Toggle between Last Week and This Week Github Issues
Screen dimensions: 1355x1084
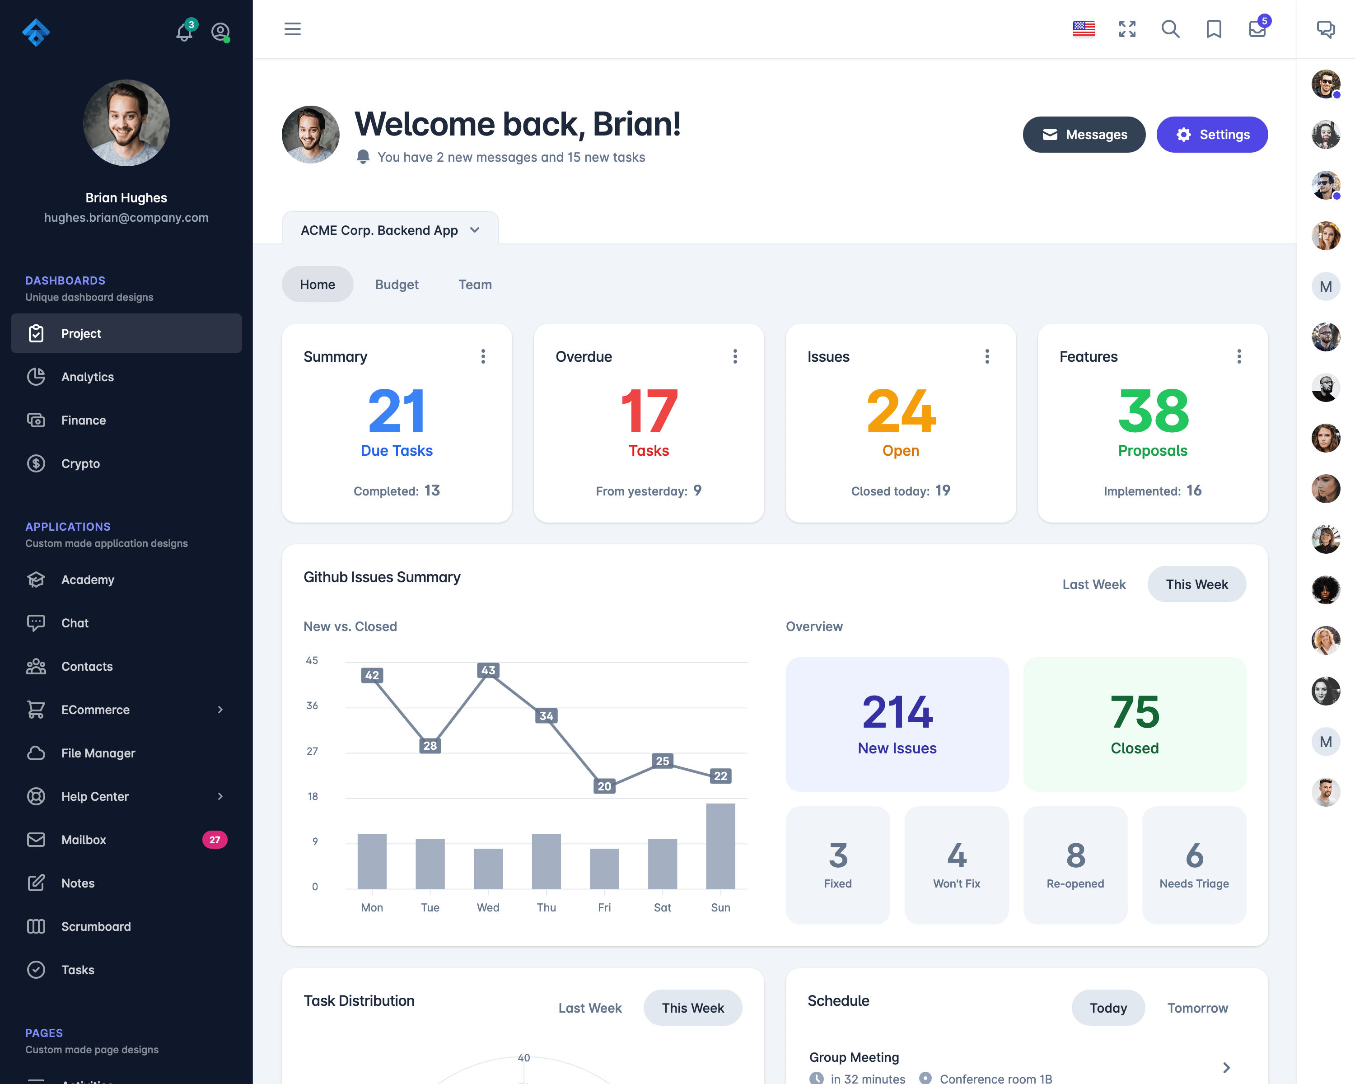tap(1094, 583)
